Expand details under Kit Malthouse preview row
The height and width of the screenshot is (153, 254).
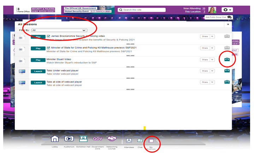tap(130, 55)
